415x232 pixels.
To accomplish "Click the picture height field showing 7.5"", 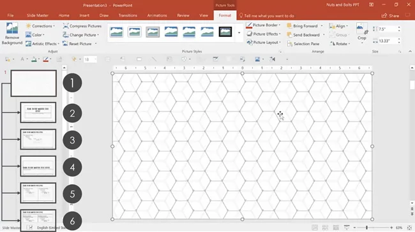I will coord(387,29).
